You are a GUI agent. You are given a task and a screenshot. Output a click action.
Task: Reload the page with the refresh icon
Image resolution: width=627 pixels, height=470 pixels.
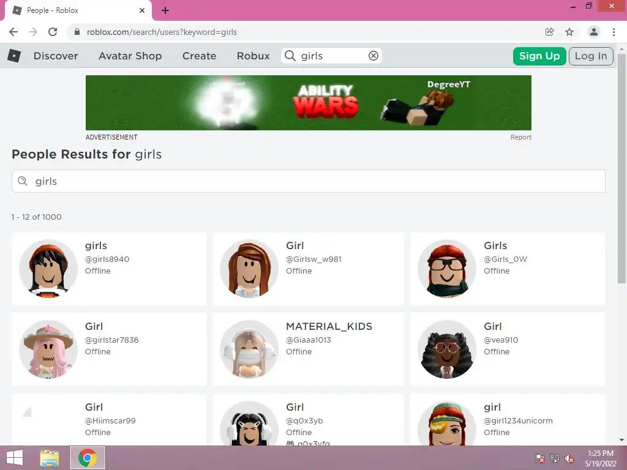click(53, 32)
